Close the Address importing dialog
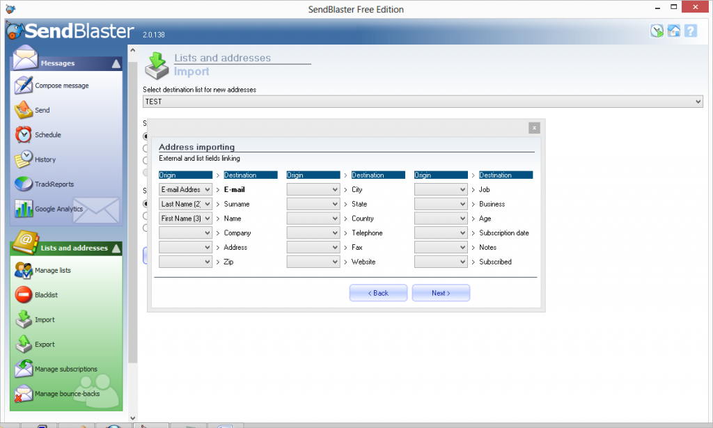Viewport: 713px width, 428px height. pos(534,127)
